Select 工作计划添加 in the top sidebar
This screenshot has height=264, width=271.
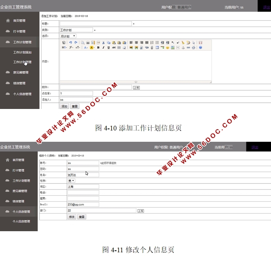coord(22,52)
